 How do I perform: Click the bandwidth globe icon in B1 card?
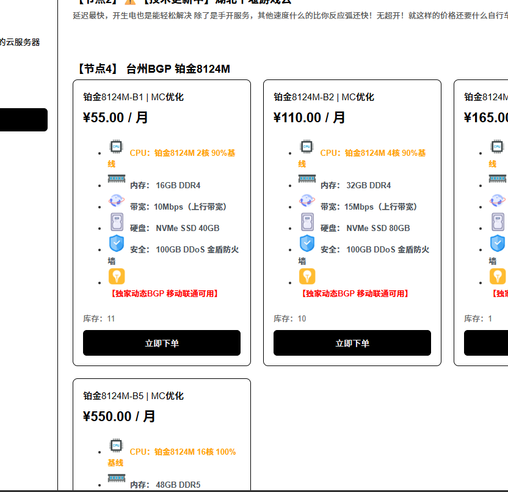[116, 200]
